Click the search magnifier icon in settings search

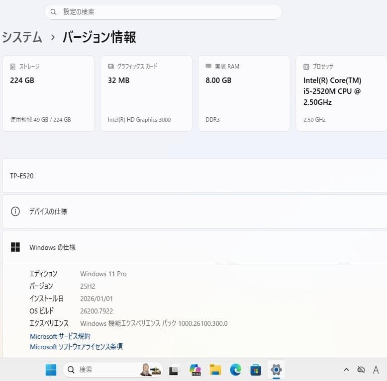[53, 12]
